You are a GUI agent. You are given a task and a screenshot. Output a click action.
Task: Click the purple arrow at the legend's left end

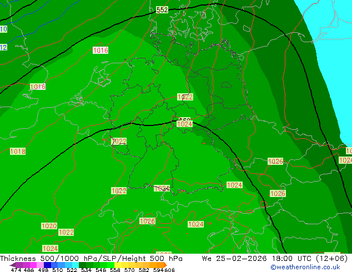click(12, 265)
